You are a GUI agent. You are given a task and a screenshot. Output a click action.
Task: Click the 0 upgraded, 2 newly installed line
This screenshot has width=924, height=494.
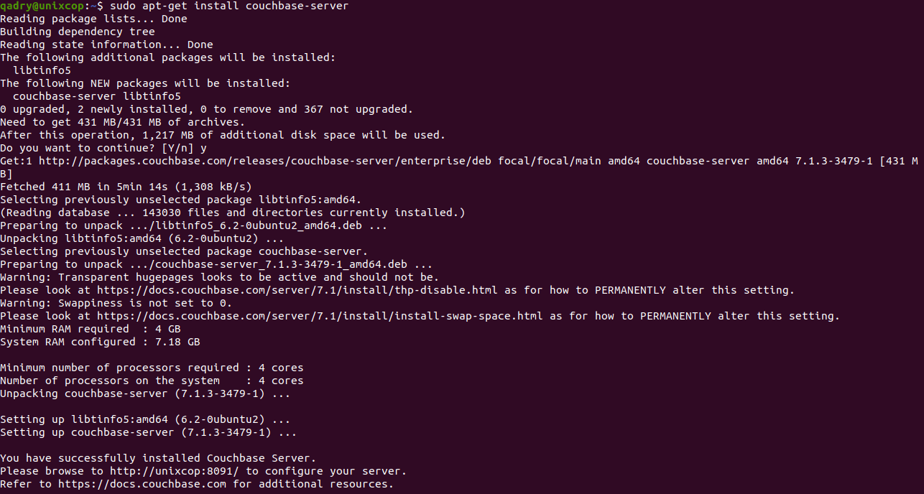tap(206, 109)
